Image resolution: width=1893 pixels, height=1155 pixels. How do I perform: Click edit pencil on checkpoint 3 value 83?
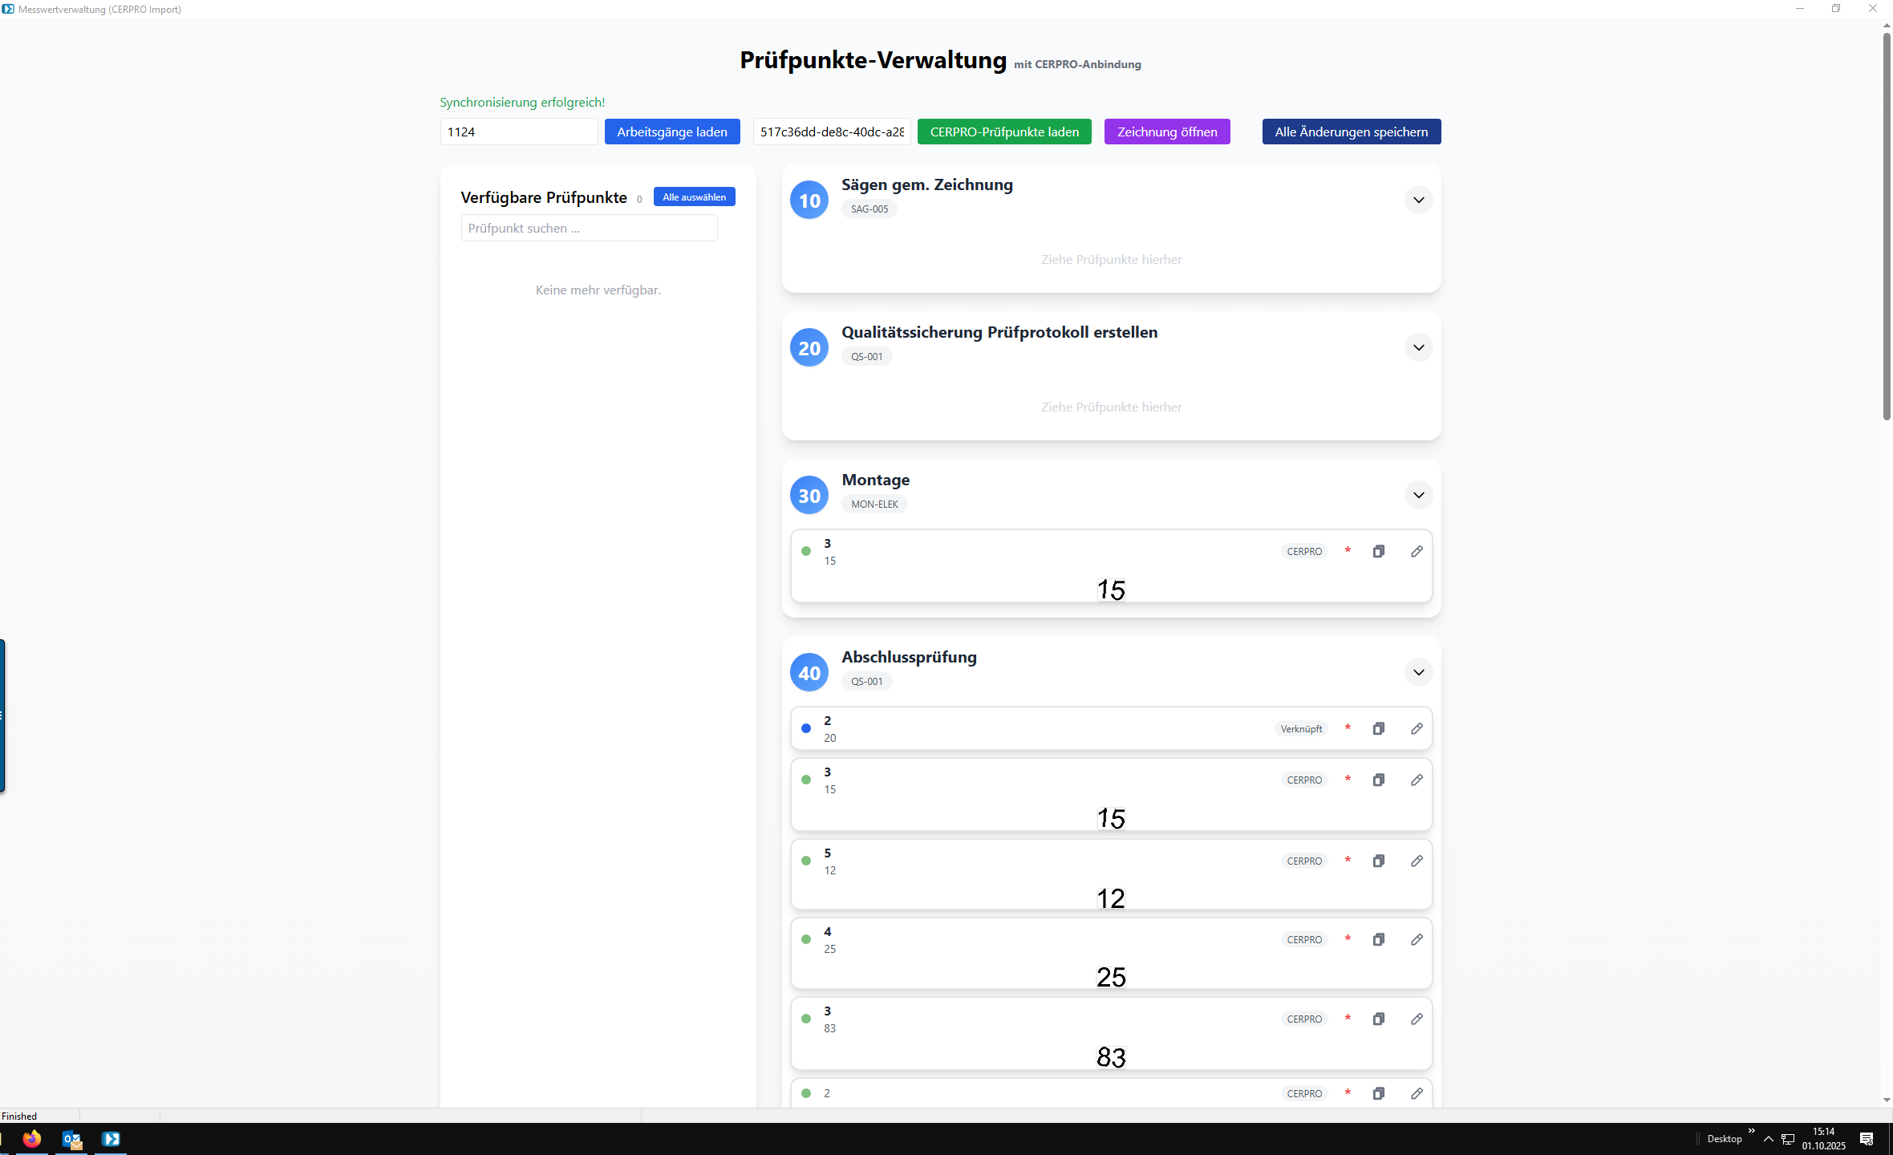[1417, 1019]
